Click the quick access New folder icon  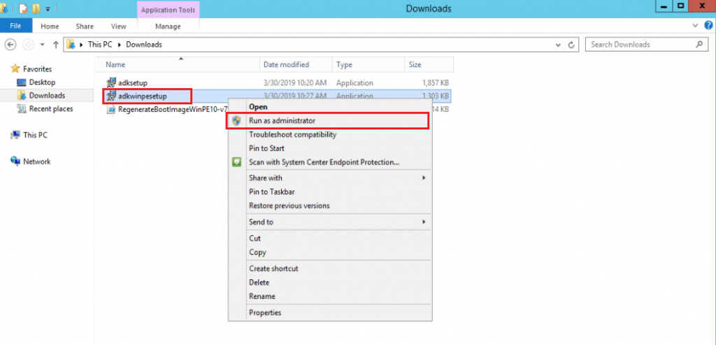coord(36,8)
